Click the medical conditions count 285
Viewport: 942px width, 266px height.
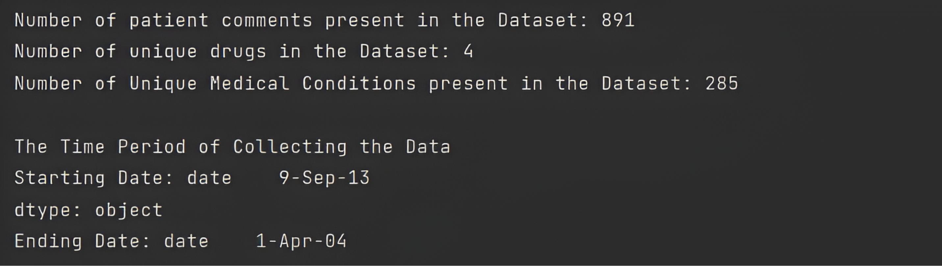(x=722, y=83)
